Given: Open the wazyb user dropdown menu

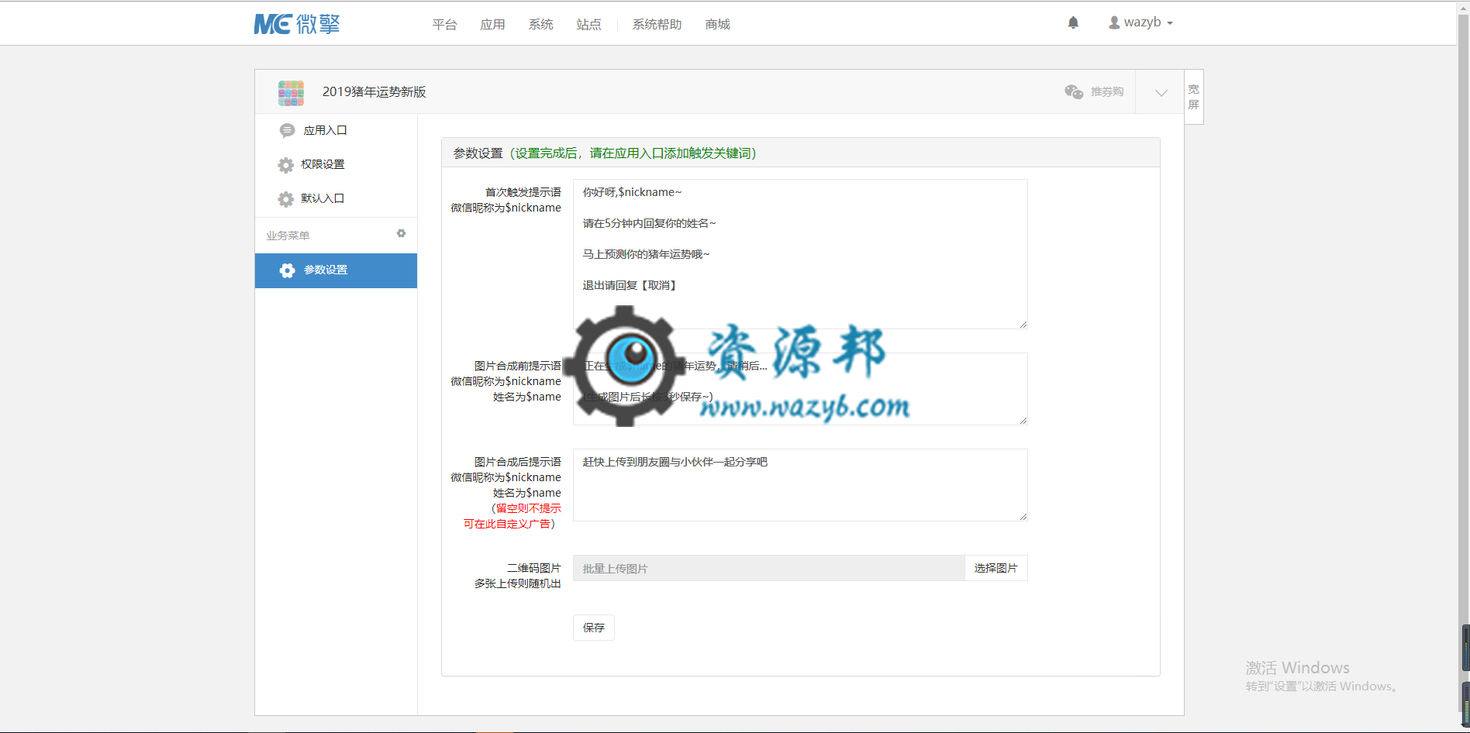Looking at the screenshot, I should [x=1140, y=23].
